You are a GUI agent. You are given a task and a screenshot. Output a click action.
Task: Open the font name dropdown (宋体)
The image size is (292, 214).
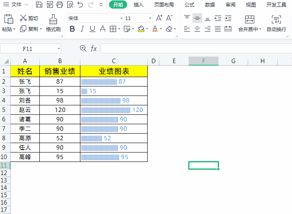[x=121, y=18]
